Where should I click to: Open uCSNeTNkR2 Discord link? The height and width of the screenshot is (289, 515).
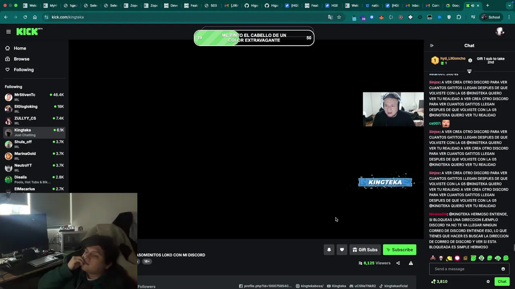coord(363,286)
